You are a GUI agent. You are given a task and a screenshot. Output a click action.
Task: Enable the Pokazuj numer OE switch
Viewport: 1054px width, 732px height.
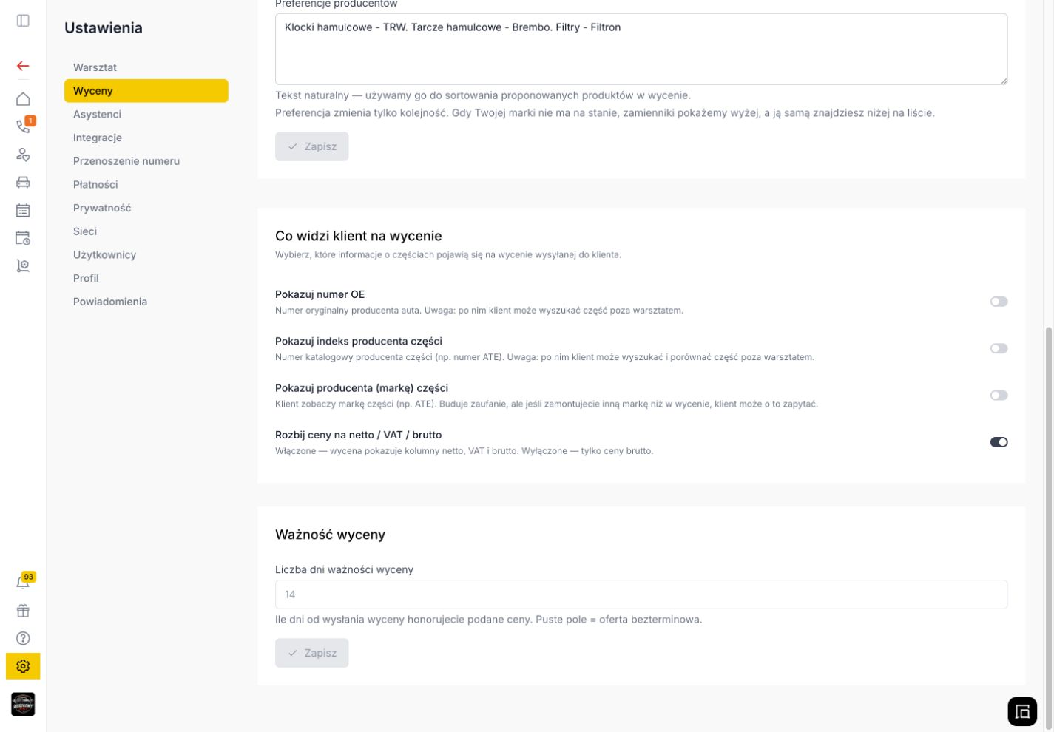(x=999, y=302)
